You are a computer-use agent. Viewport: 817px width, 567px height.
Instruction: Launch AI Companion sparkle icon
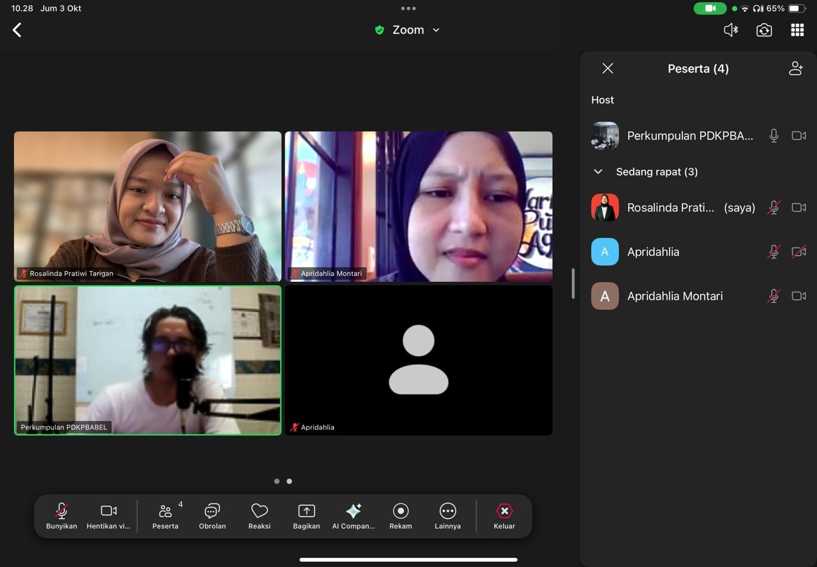(354, 516)
